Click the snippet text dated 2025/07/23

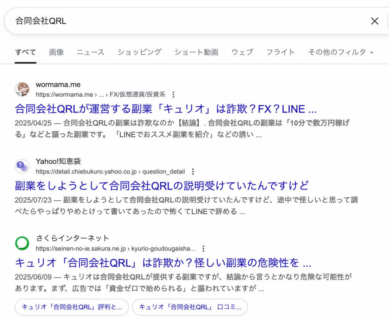point(186,206)
